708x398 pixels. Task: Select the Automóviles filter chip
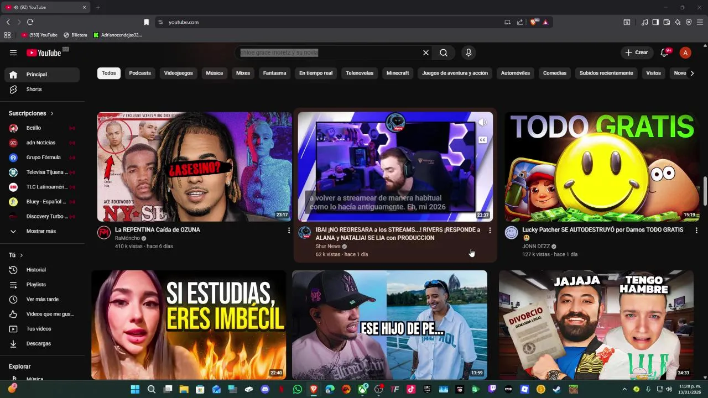click(516, 73)
